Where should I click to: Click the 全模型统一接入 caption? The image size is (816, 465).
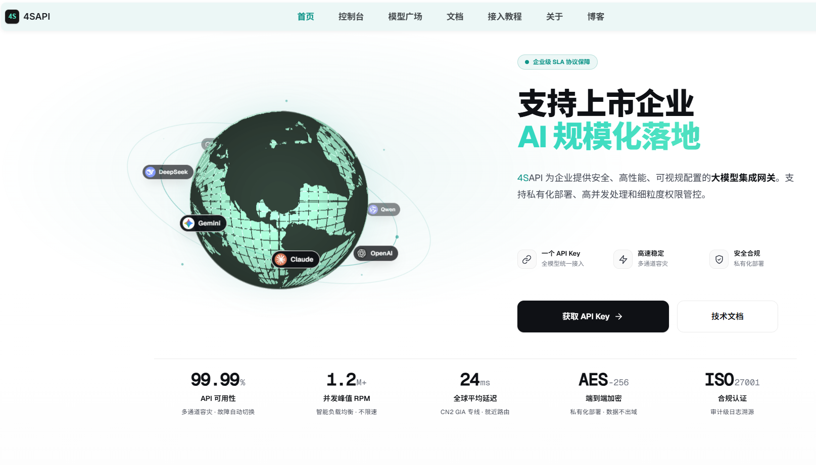[563, 264]
